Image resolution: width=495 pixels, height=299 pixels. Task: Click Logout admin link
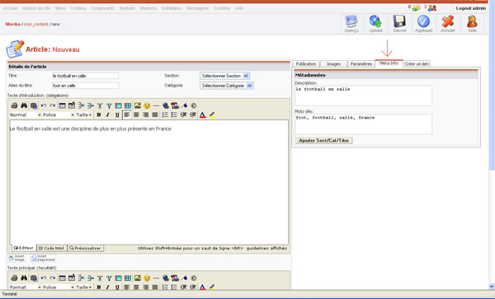click(471, 8)
